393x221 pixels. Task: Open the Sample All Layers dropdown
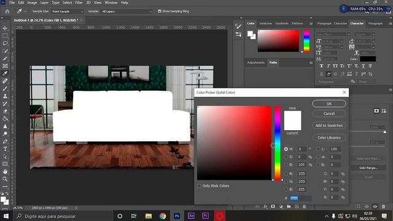(126, 12)
